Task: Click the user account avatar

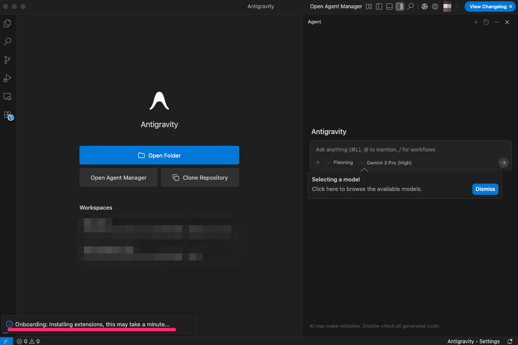Action: tap(447, 7)
